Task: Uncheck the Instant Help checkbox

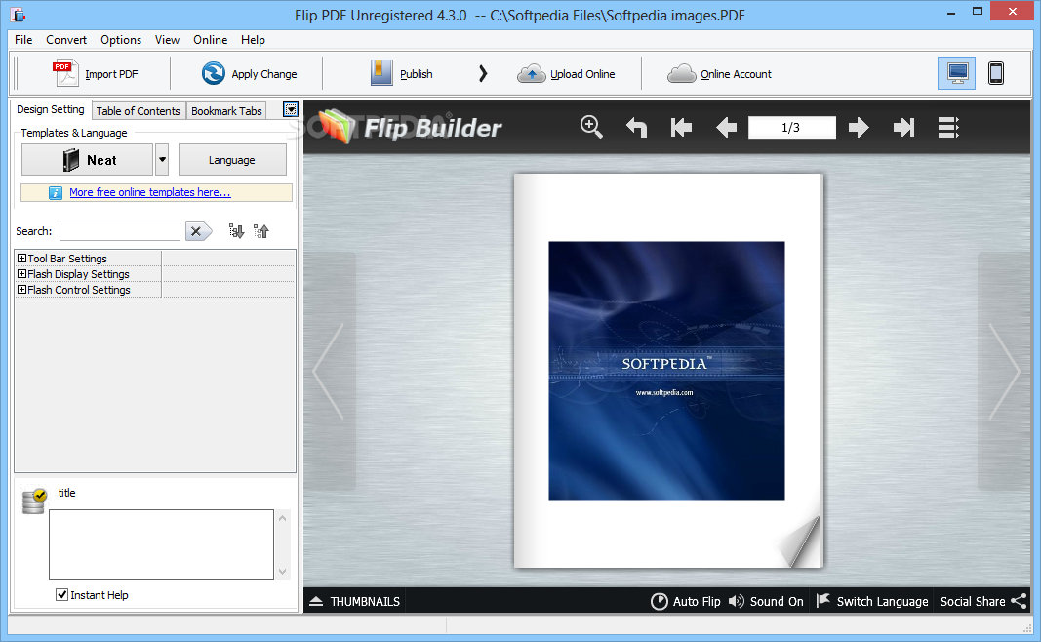Action: [61, 595]
